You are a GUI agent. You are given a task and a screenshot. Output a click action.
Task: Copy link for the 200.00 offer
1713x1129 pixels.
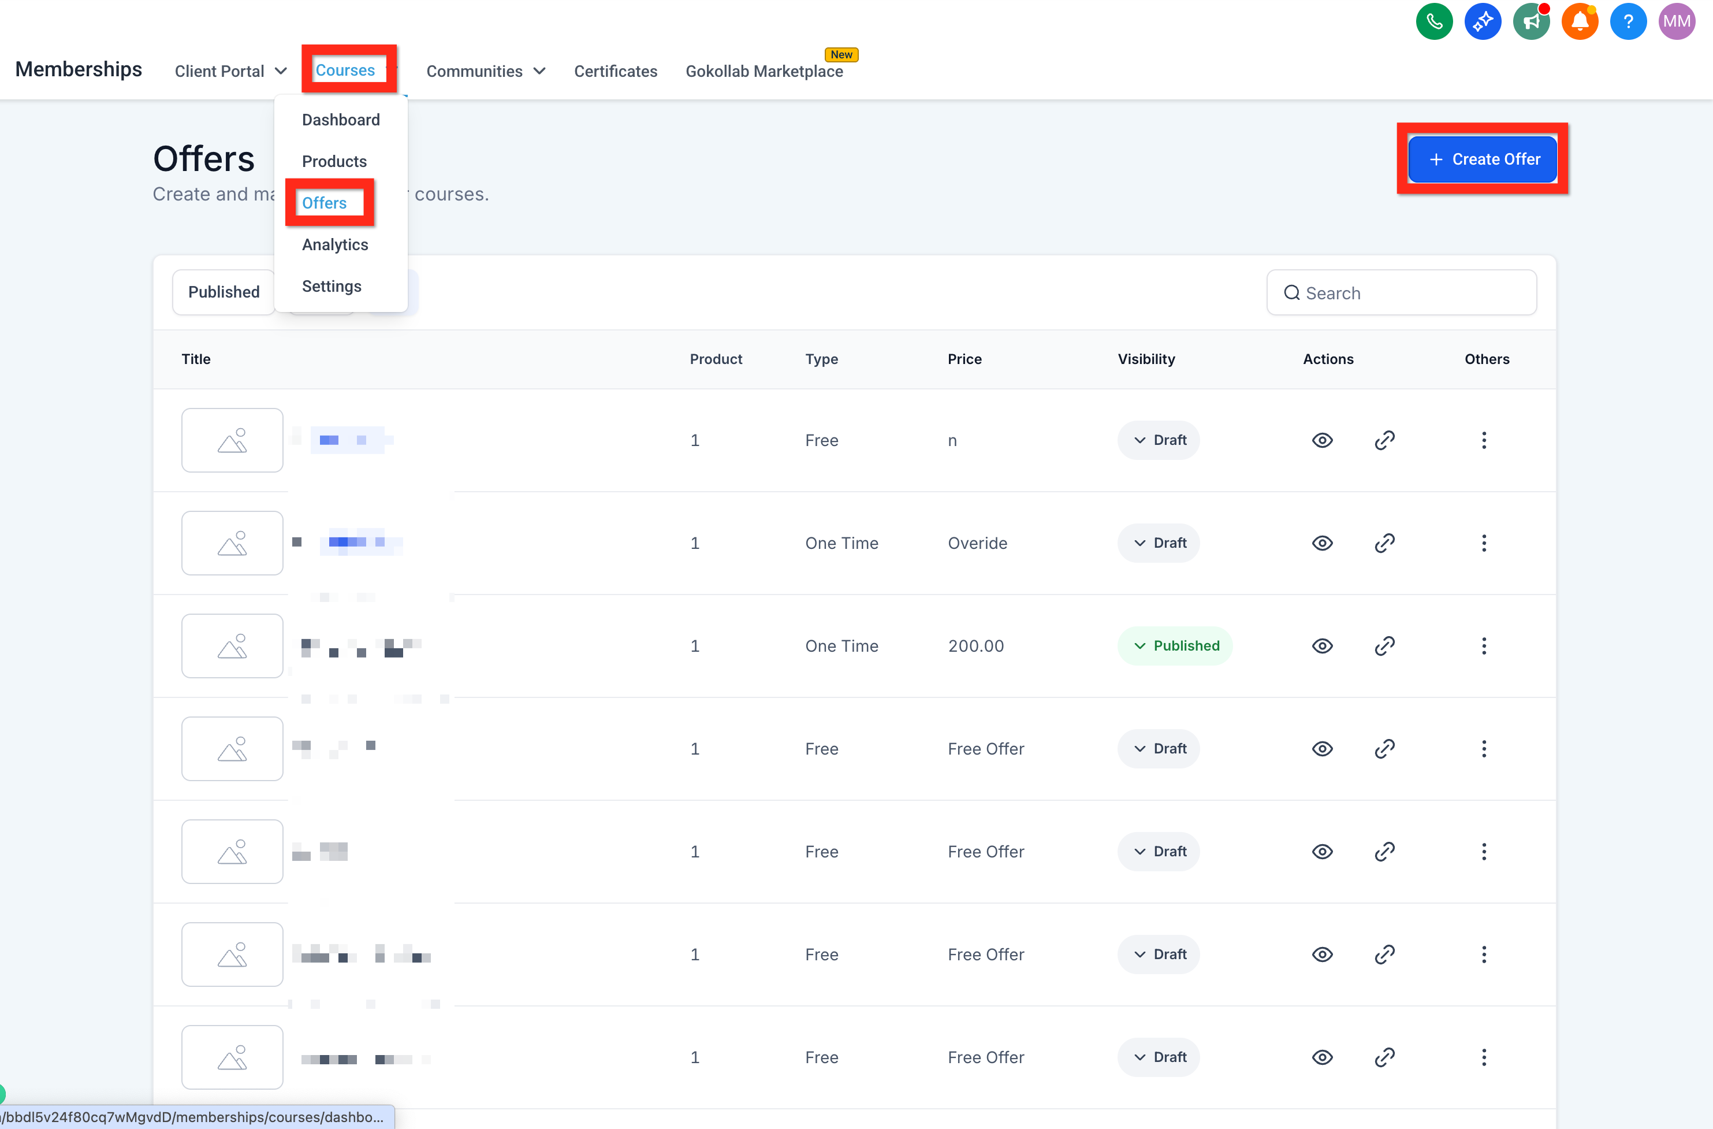pyautogui.click(x=1384, y=646)
